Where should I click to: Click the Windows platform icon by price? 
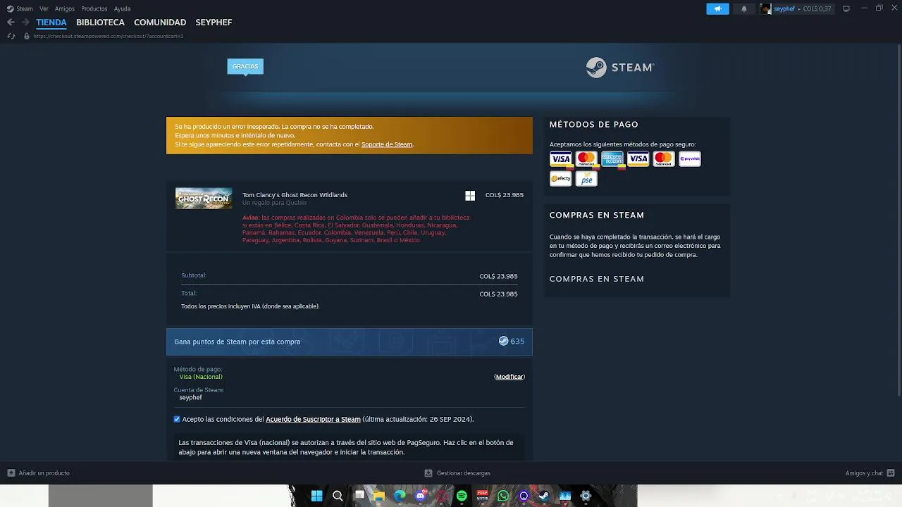[470, 196]
